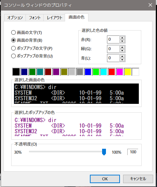This screenshot has width=157, height=187.
Task: Pick the navy blue color swatch
Action: [24, 72]
